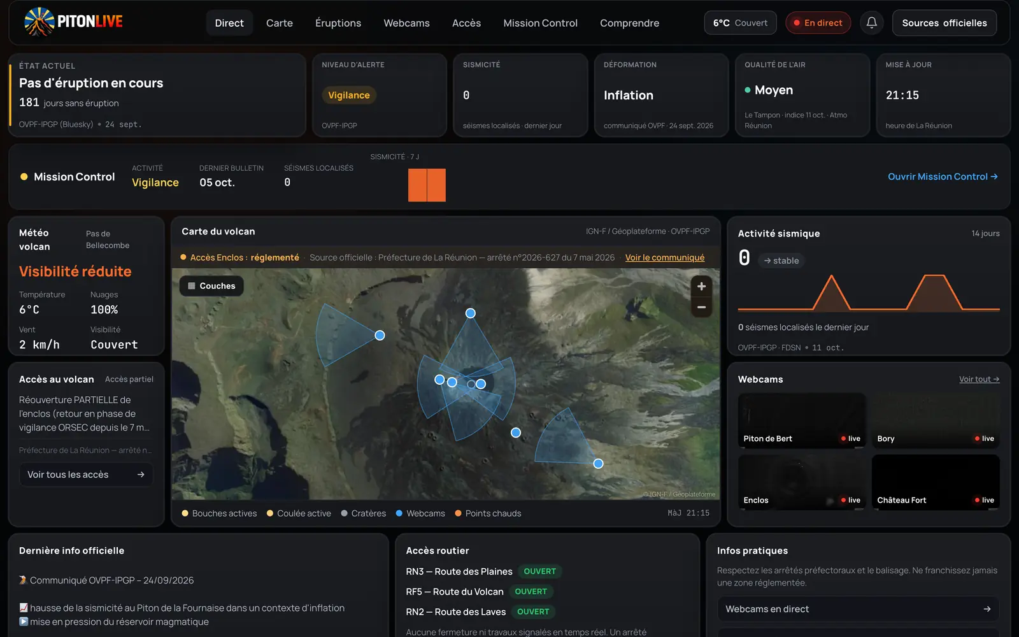Open the Couches layers dropdown
The width and height of the screenshot is (1019, 637).
pyautogui.click(x=211, y=286)
